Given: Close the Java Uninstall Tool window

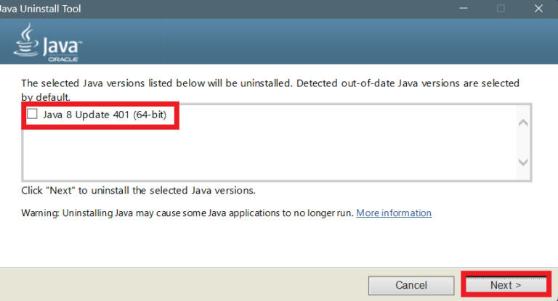Looking at the screenshot, I should point(538,8).
